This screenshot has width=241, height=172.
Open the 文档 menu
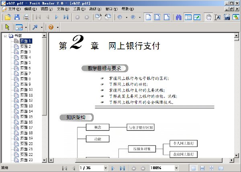[63, 9]
